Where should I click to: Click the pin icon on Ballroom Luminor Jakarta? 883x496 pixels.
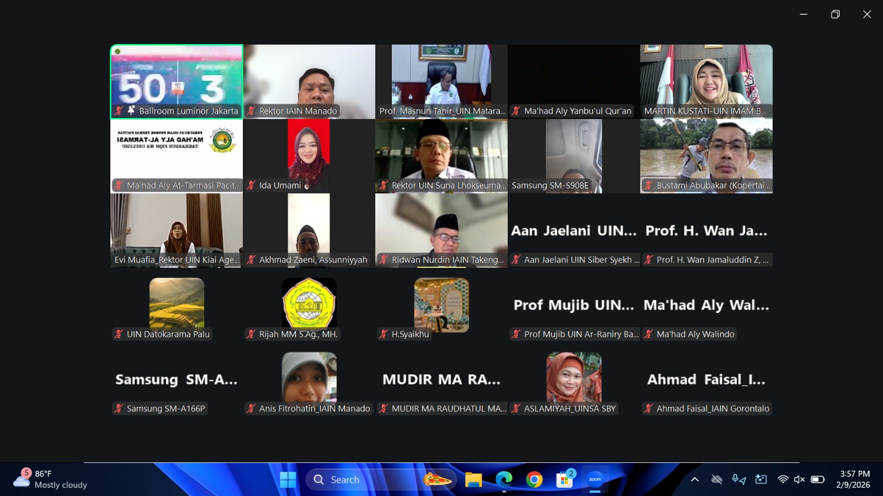[x=131, y=110]
